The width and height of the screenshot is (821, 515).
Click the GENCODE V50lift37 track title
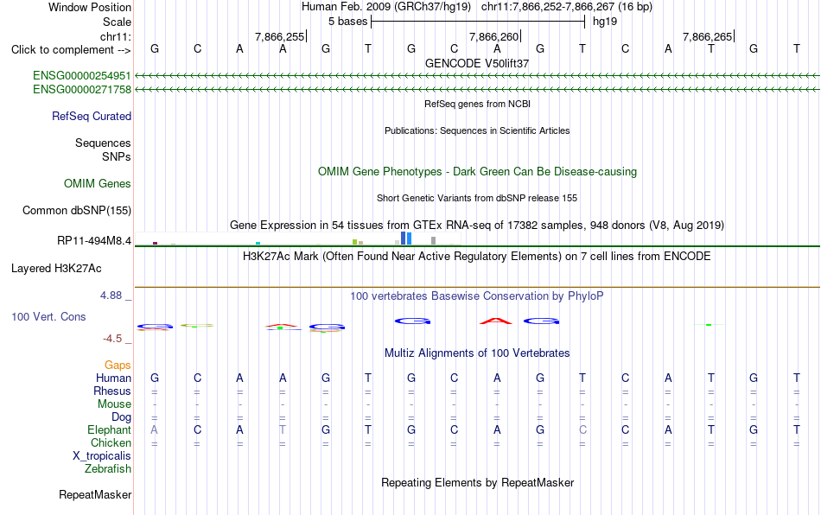477,63
